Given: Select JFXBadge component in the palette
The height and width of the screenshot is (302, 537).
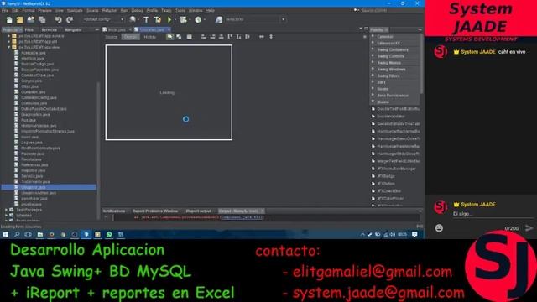Looking at the screenshot, I should click(386, 176).
